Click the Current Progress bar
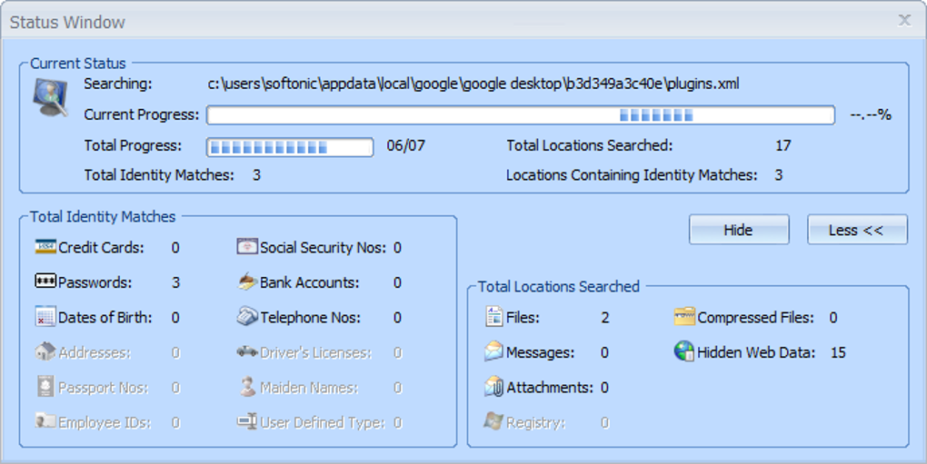 [x=520, y=115]
